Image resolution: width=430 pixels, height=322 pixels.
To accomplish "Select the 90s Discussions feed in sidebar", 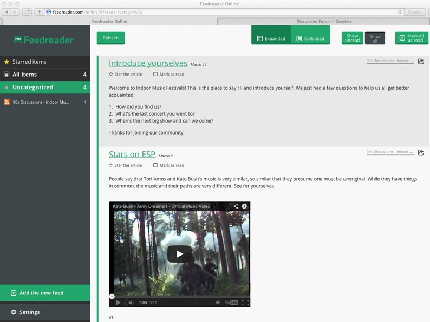I will [x=41, y=102].
